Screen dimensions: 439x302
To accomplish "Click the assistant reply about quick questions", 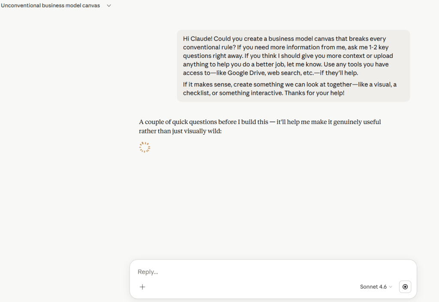I will 260,127.
